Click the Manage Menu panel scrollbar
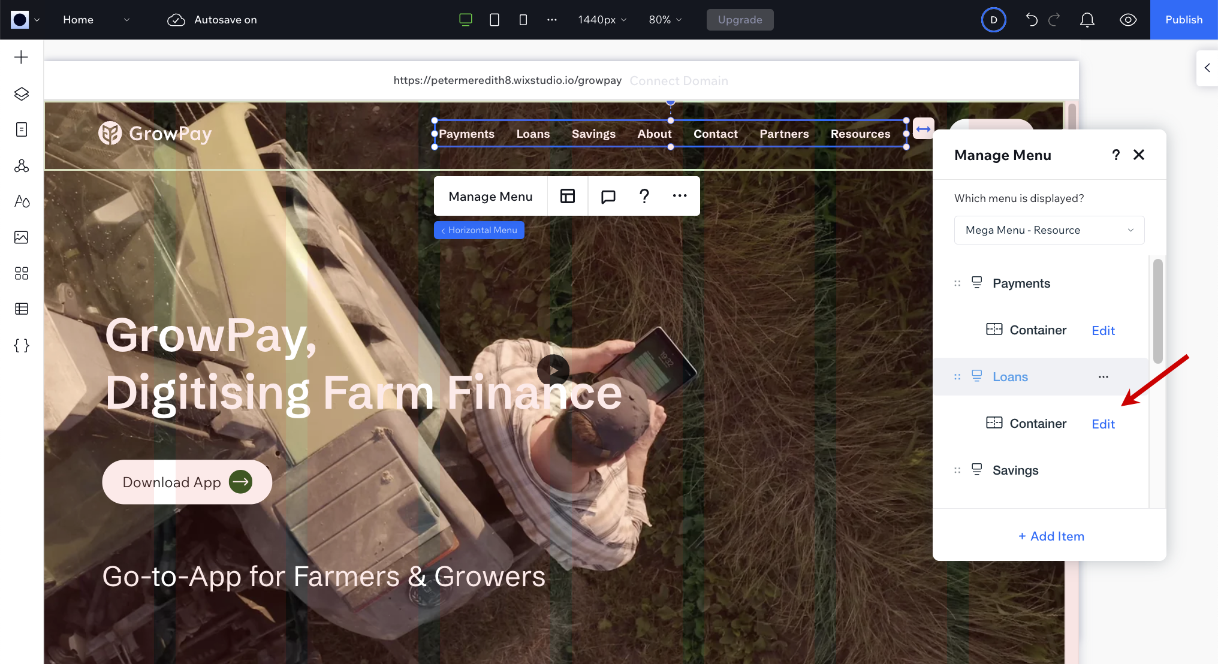 (1157, 312)
